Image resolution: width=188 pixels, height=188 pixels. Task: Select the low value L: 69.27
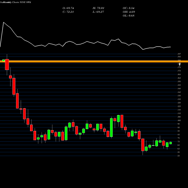(x=99, y=12)
